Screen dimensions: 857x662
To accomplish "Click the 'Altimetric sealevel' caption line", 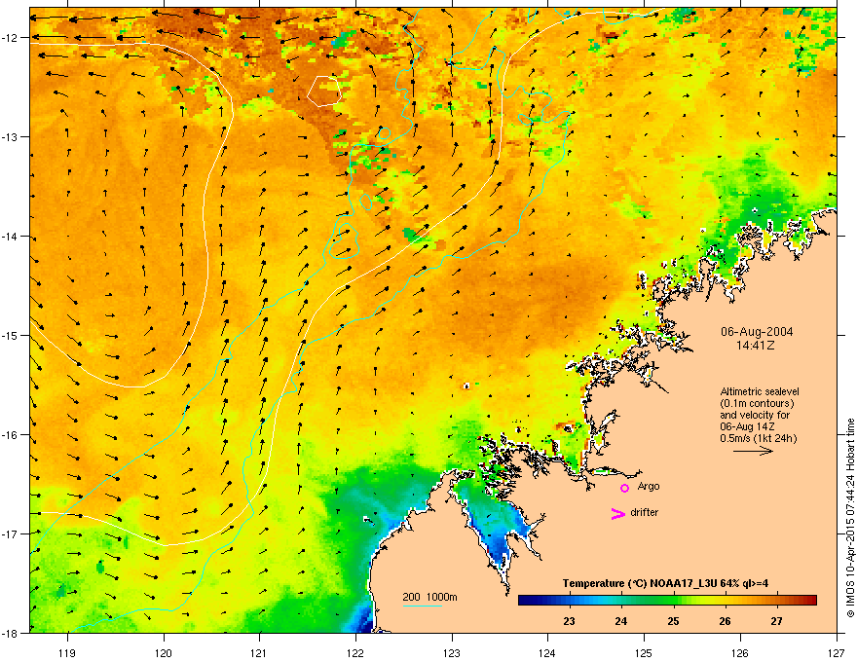I will pyautogui.click(x=760, y=391).
